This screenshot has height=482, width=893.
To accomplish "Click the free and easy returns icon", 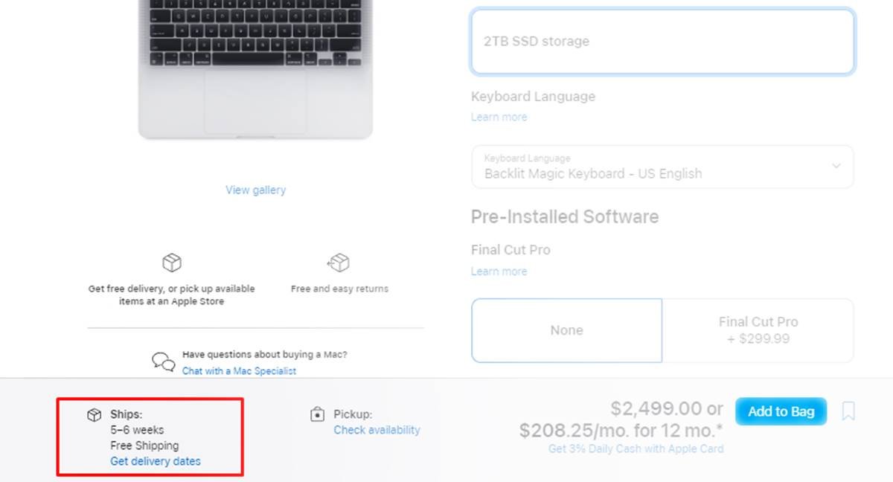I will tap(339, 263).
